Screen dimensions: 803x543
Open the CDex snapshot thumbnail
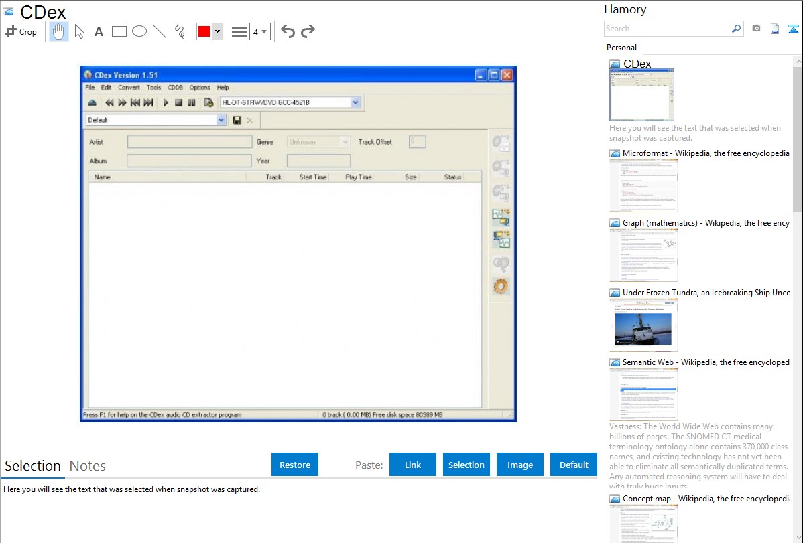(641, 95)
